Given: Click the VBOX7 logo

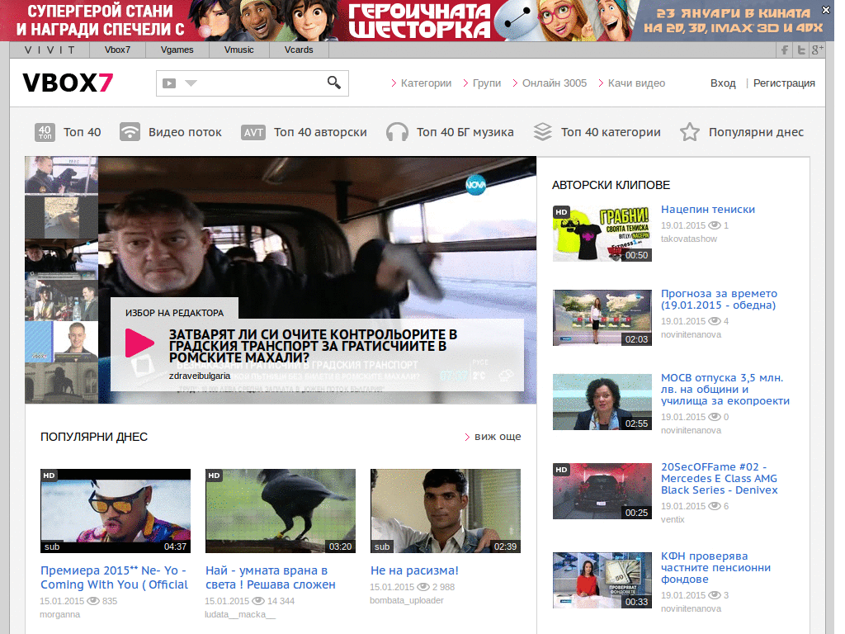Looking at the screenshot, I should (x=68, y=83).
